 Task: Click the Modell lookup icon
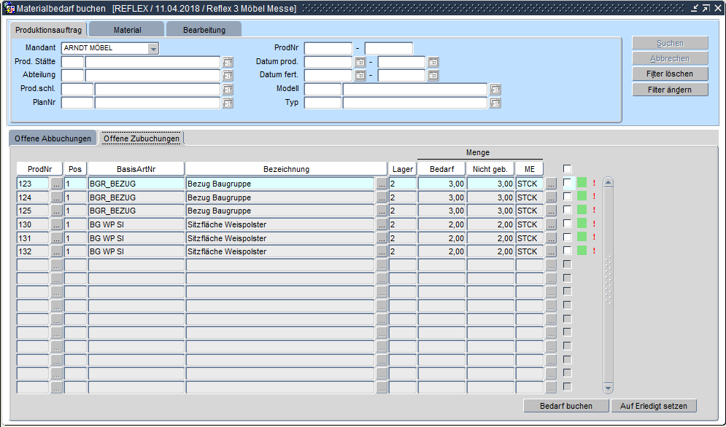click(x=495, y=90)
